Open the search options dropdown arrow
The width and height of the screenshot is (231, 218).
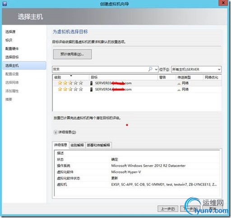(x=156, y=69)
